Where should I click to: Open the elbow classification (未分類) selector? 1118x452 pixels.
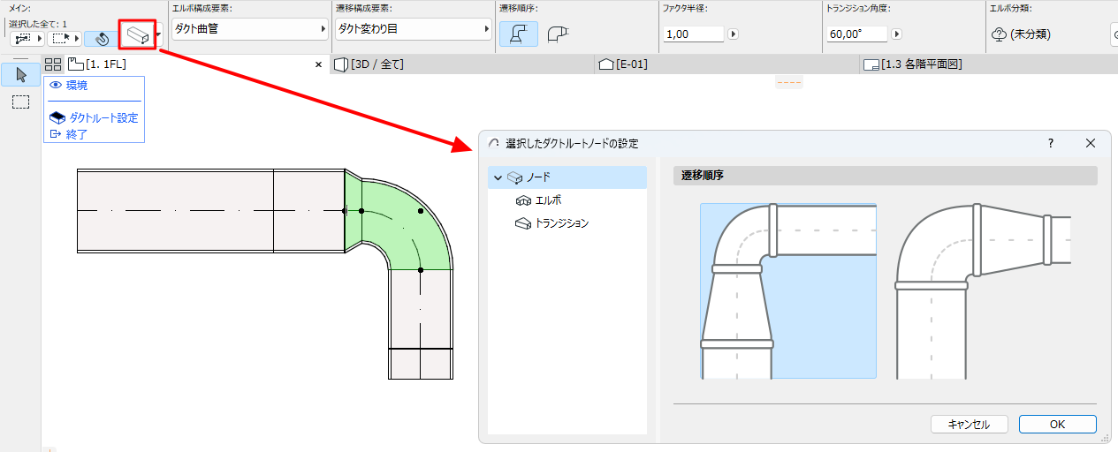tap(1022, 34)
